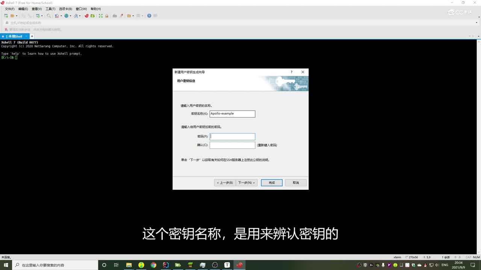Click the grey layout icon in Xshell toolbar
Viewport: 481px width, 270px height.
pos(138,16)
